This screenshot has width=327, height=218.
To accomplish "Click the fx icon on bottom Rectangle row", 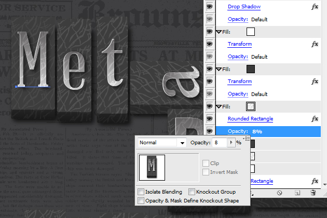I will pyautogui.click(x=315, y=181).
